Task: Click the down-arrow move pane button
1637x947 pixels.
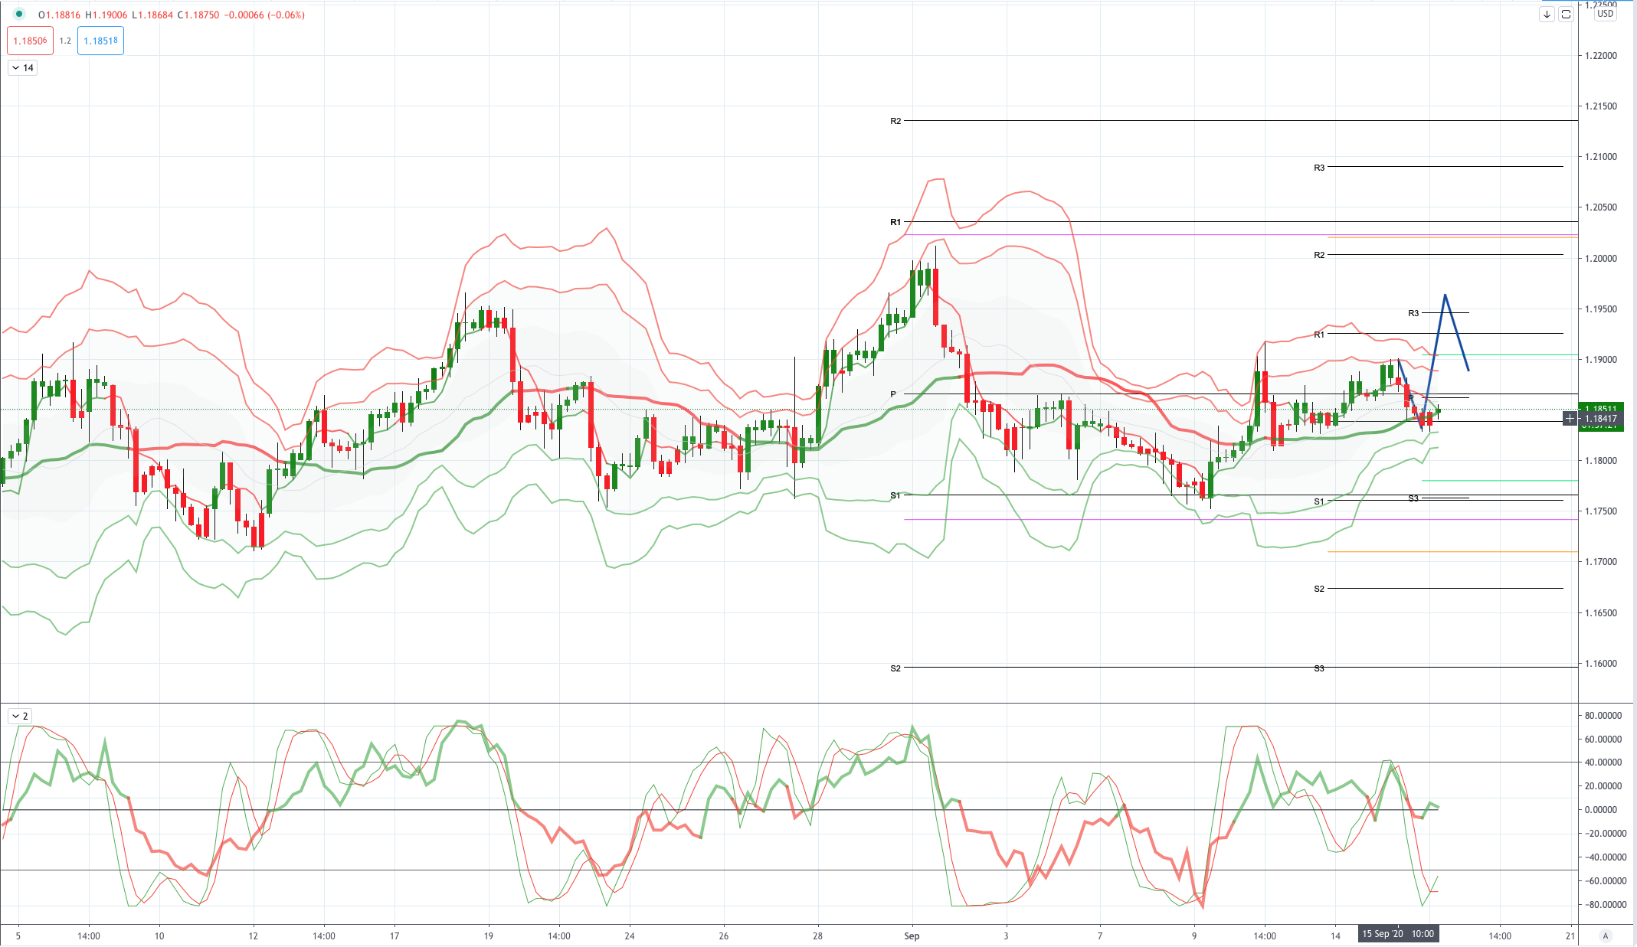Action: (1547, 14)
